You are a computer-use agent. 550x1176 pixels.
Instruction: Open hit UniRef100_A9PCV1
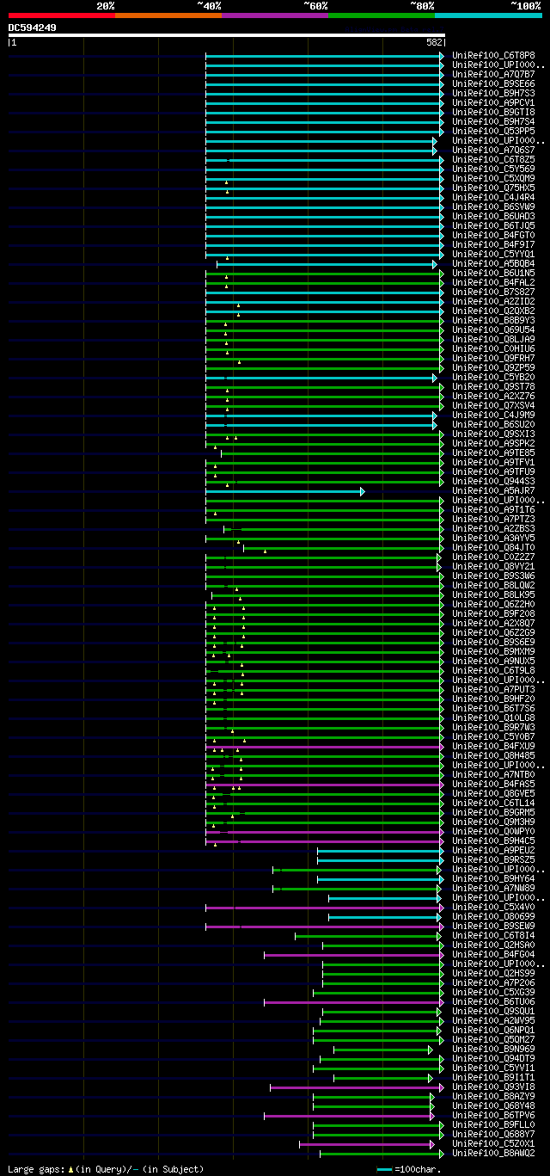[493, 102]
